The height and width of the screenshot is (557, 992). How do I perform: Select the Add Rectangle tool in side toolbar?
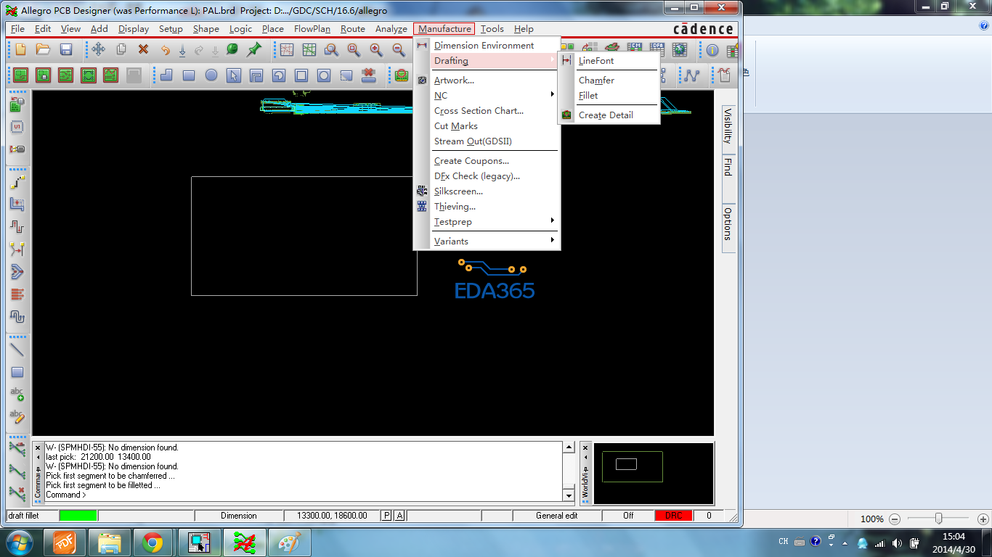[17, 372]
